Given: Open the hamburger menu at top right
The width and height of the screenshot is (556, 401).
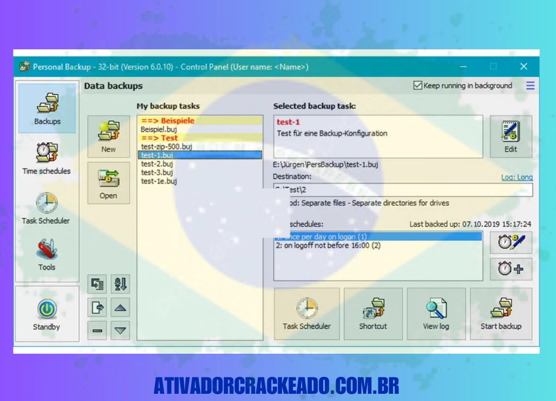Looking at the screenshot, I should 530,86.
